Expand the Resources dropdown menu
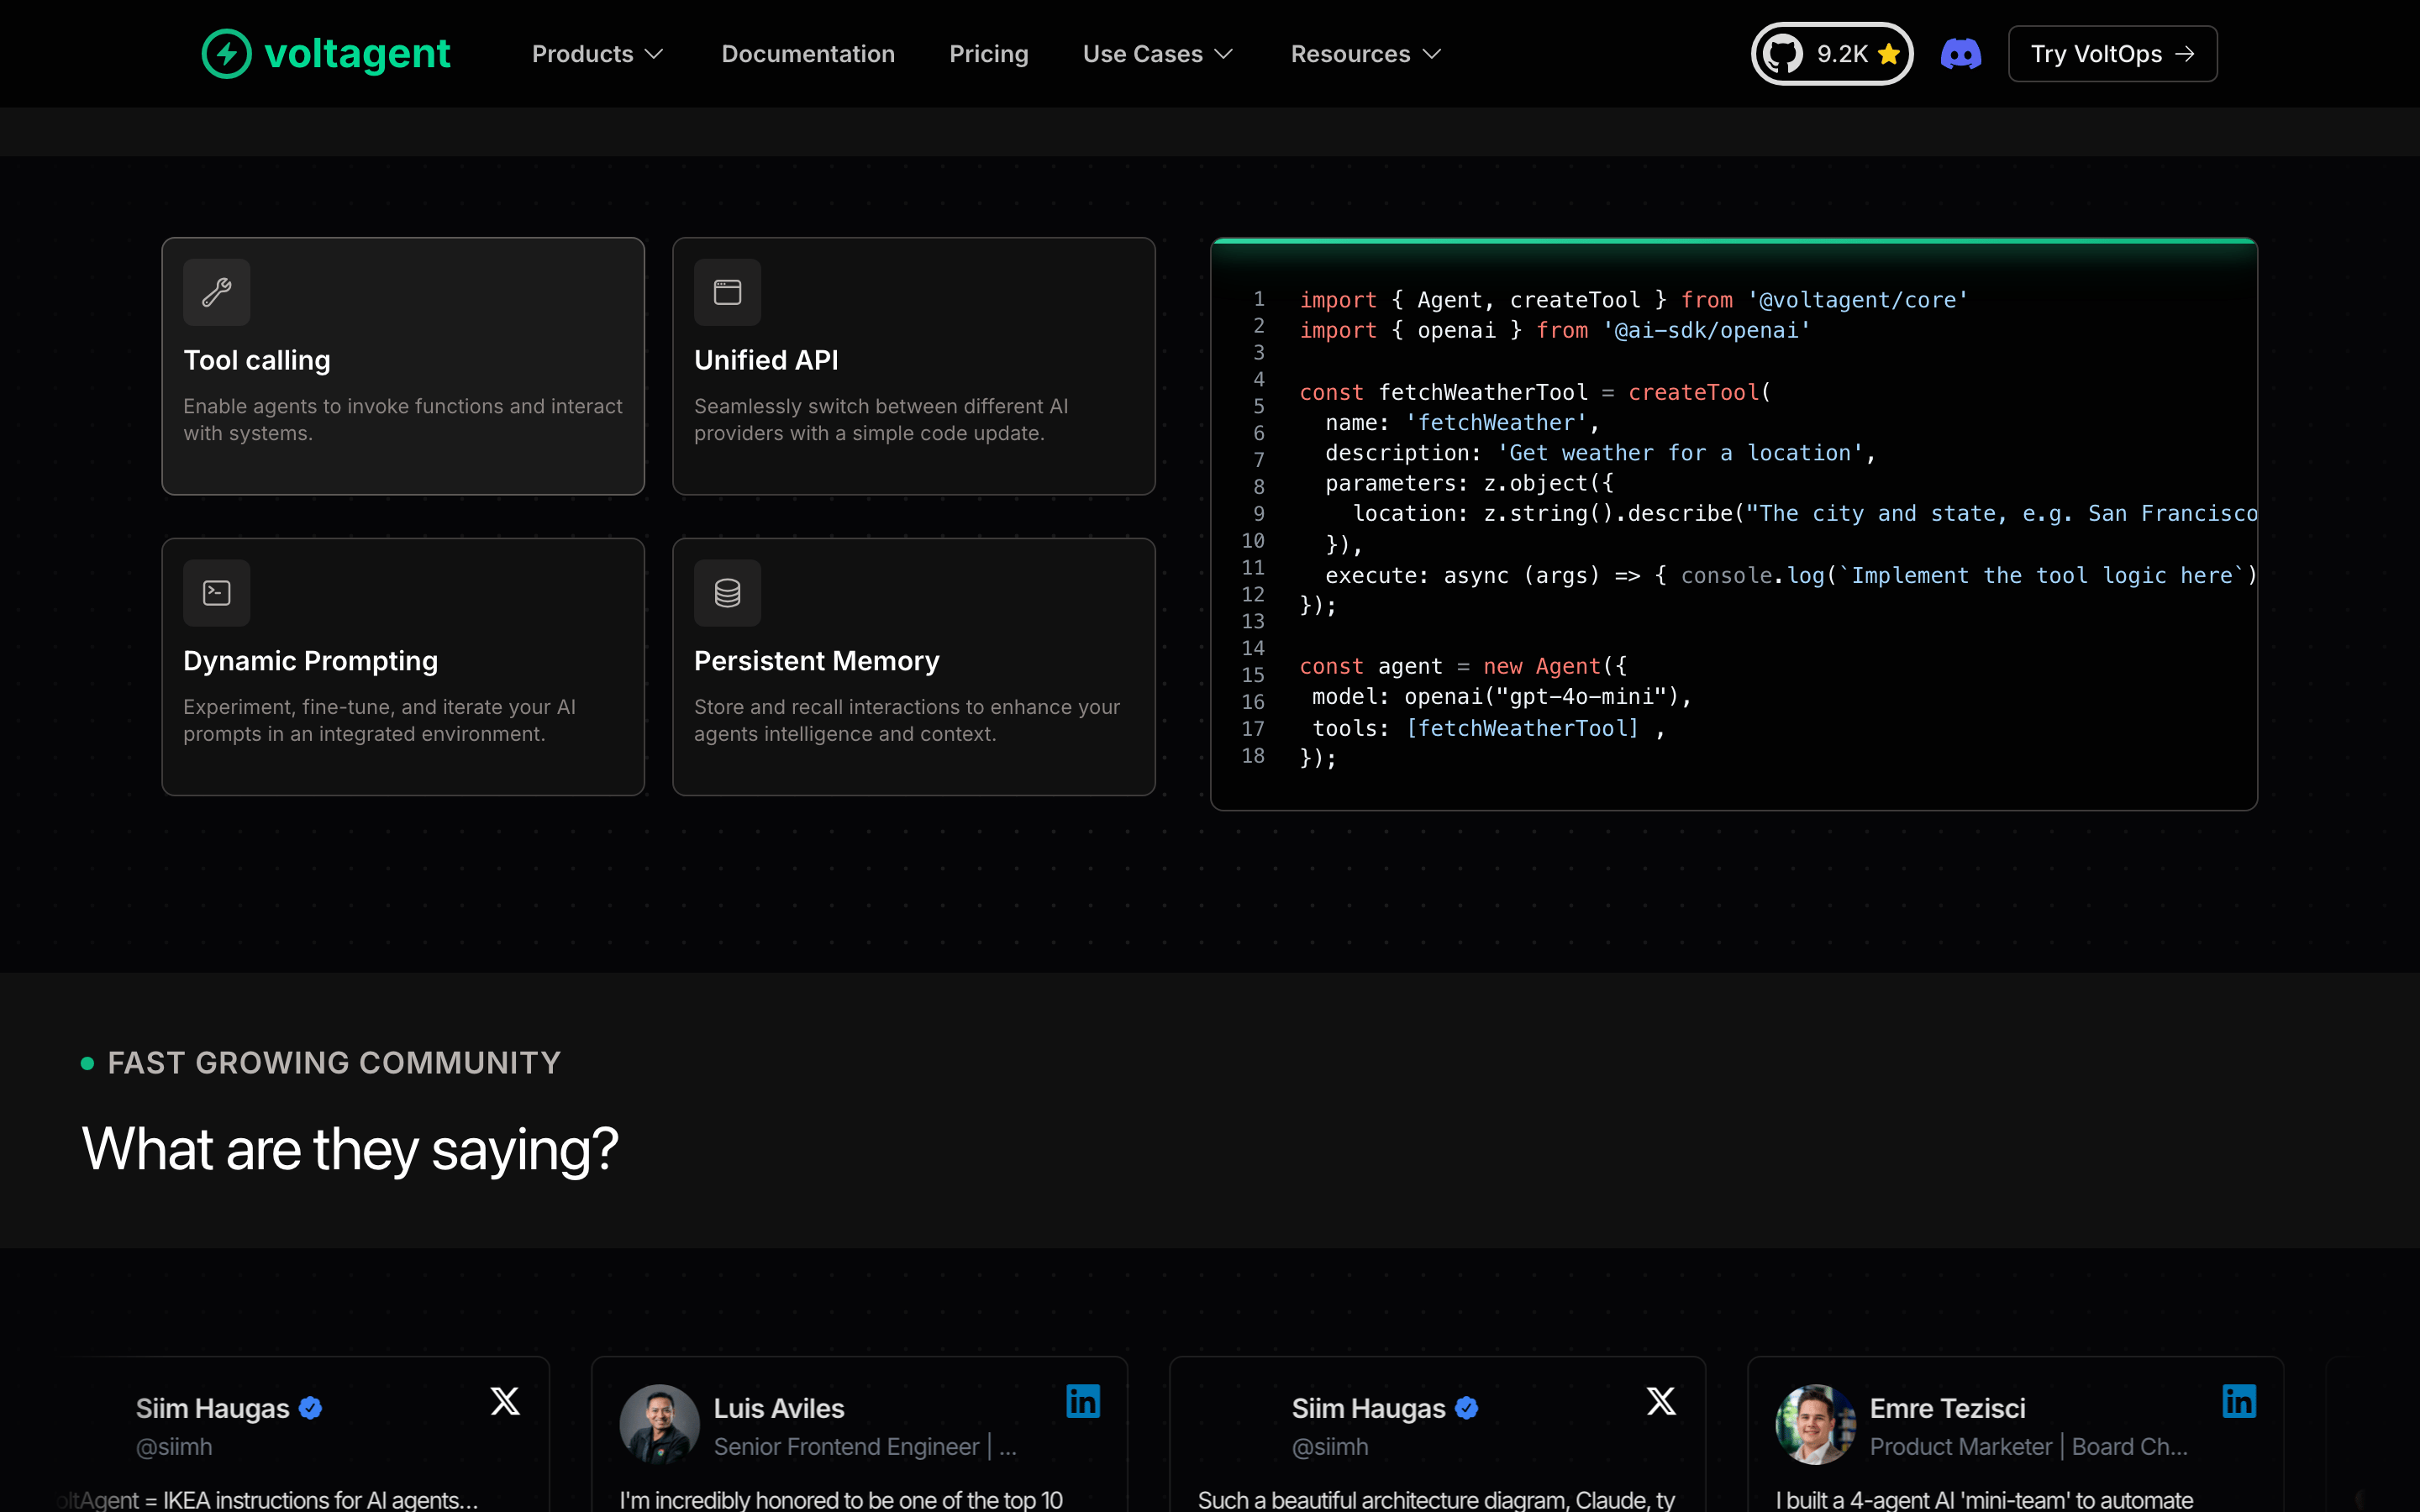 pyautogui.click(x=1366, y=54)
